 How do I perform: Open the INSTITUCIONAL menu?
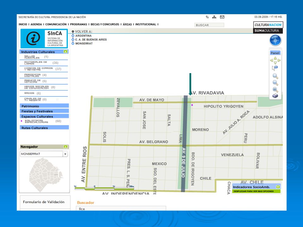tap(146, 24)
